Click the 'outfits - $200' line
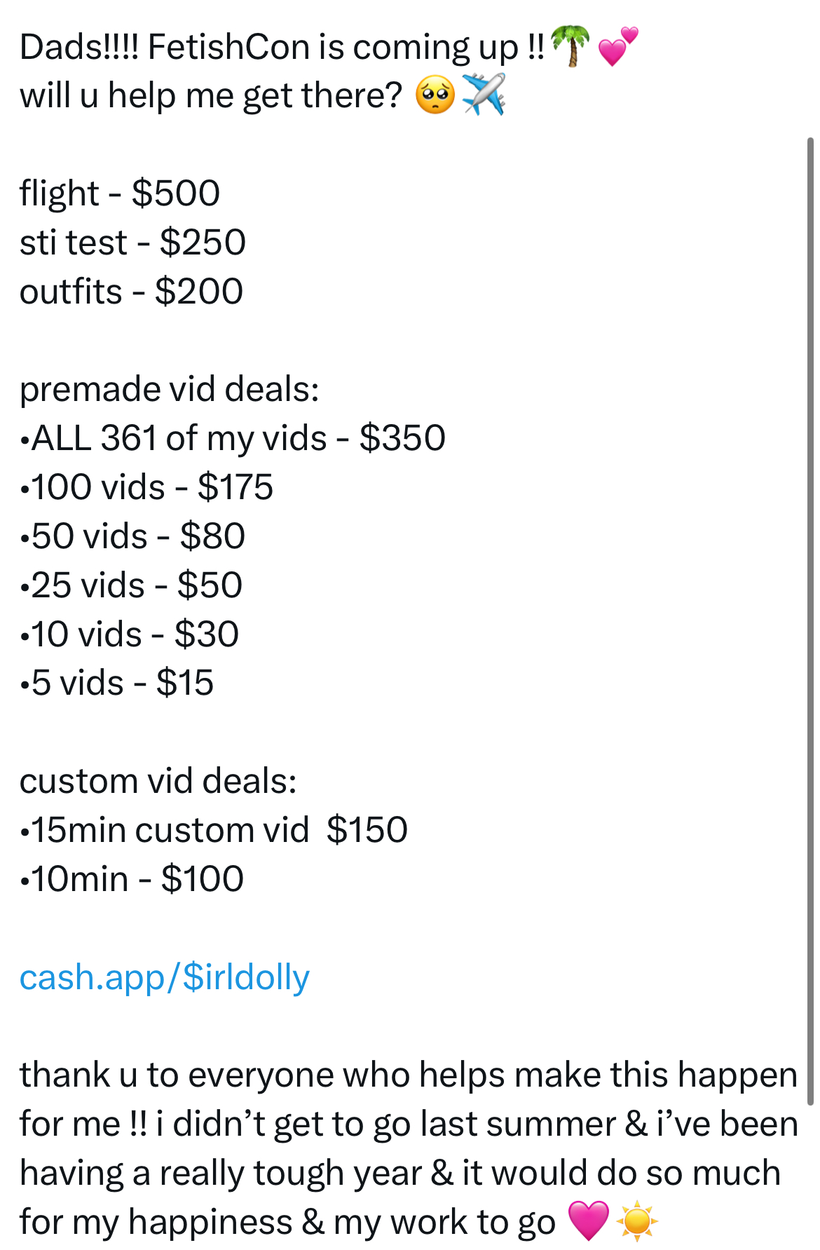 tap(131, 292)
